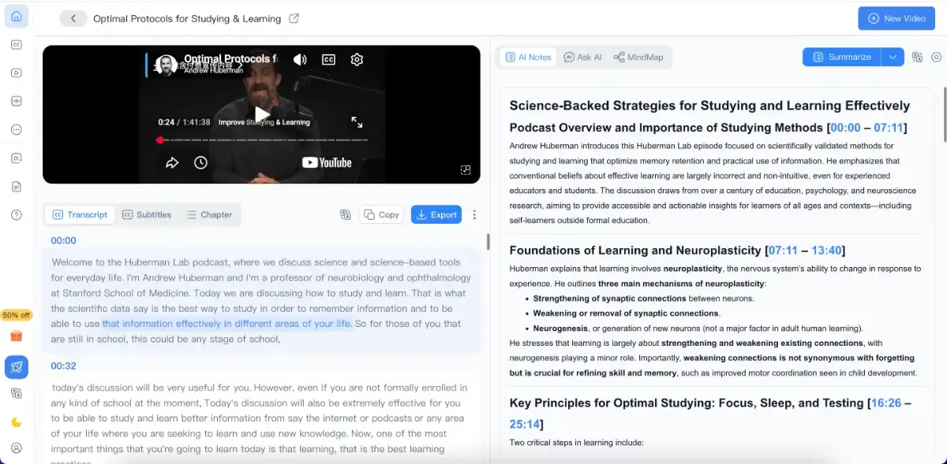Open the CC captions sidebar icon

(17, 44)
